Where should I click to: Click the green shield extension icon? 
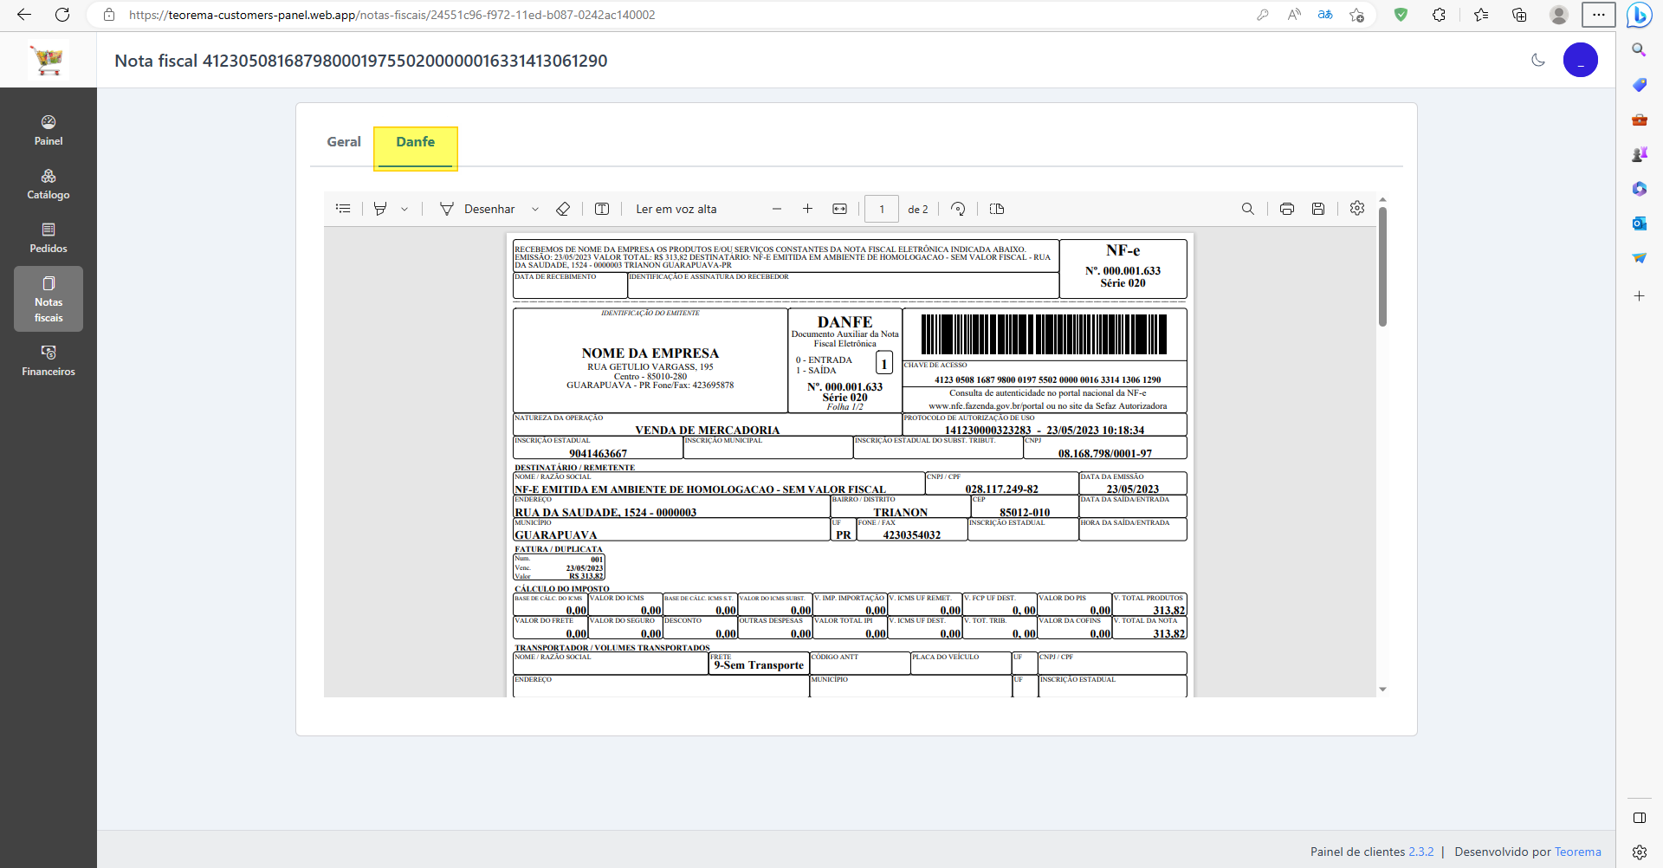pyautogui.click(x=1401, y=15)
